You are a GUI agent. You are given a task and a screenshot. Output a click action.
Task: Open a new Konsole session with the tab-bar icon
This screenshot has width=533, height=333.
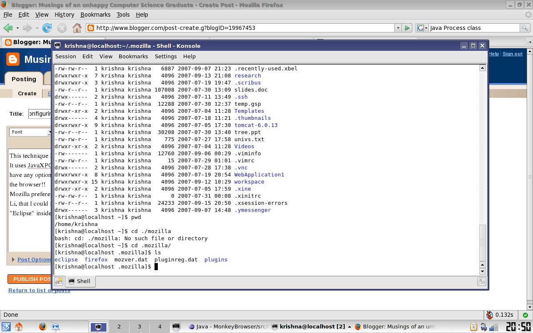click(x=59, y=281)
